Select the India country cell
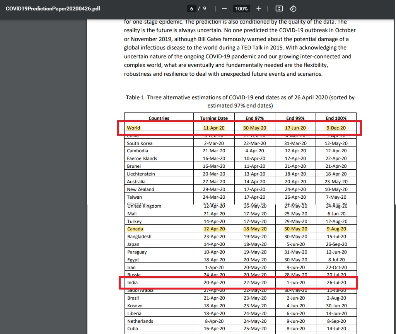This screenshot has height=334, width=396. coord(132,283)
